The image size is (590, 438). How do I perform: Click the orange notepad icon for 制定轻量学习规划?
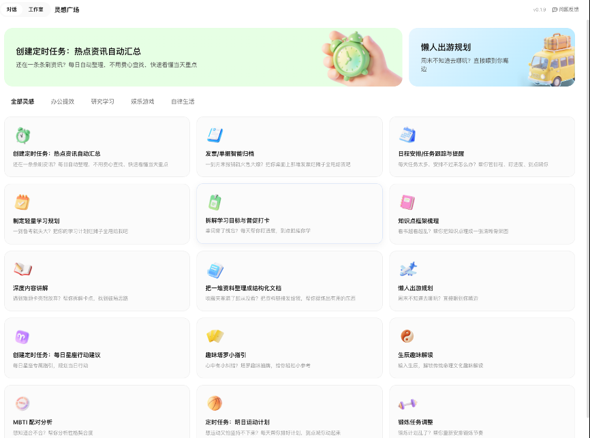[22, 202]
